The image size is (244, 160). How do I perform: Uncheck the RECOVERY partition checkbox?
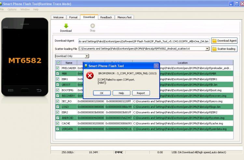click(58, 96)
